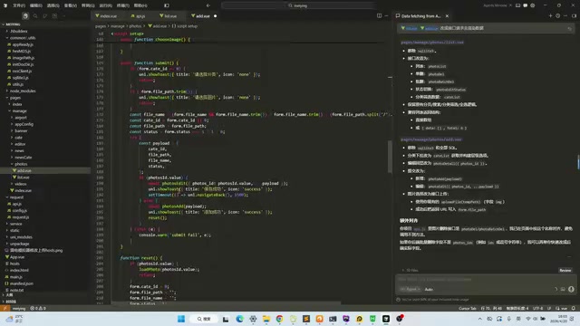Click the Cursor app icon in taskbar
The height and width of the screenshot is (326, 580).
click(x=386, y=319)
